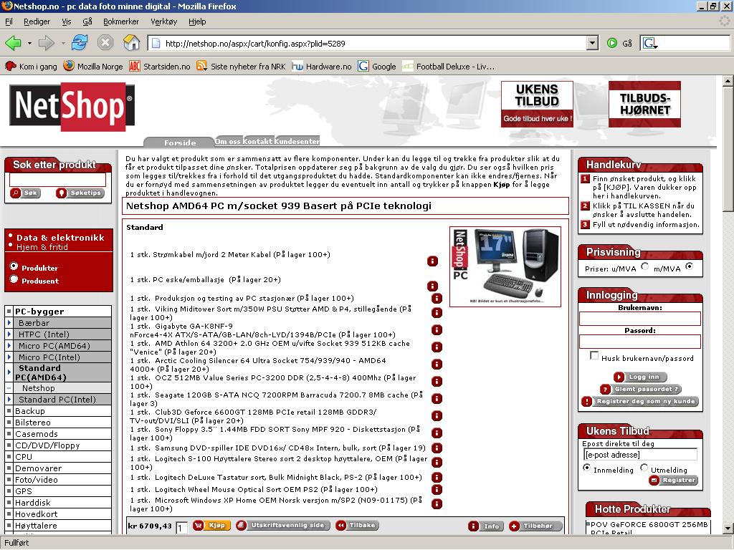Click info icon for AMD Athlon 64 3200+ row
734x550 pixels.
[437, 347]
